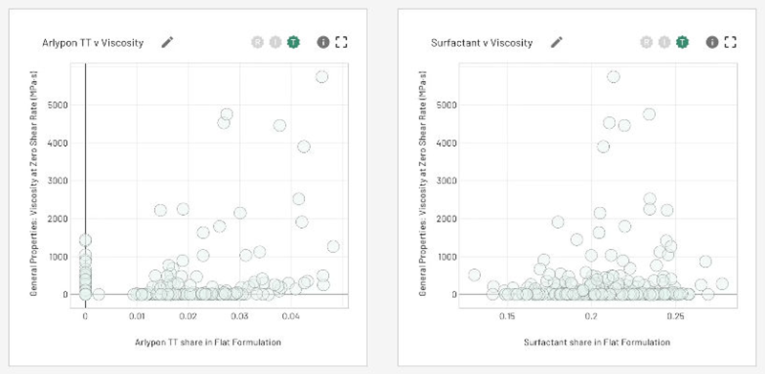Click 'Surfactant share in Flat Formulation' axis label

pos(597,343)
